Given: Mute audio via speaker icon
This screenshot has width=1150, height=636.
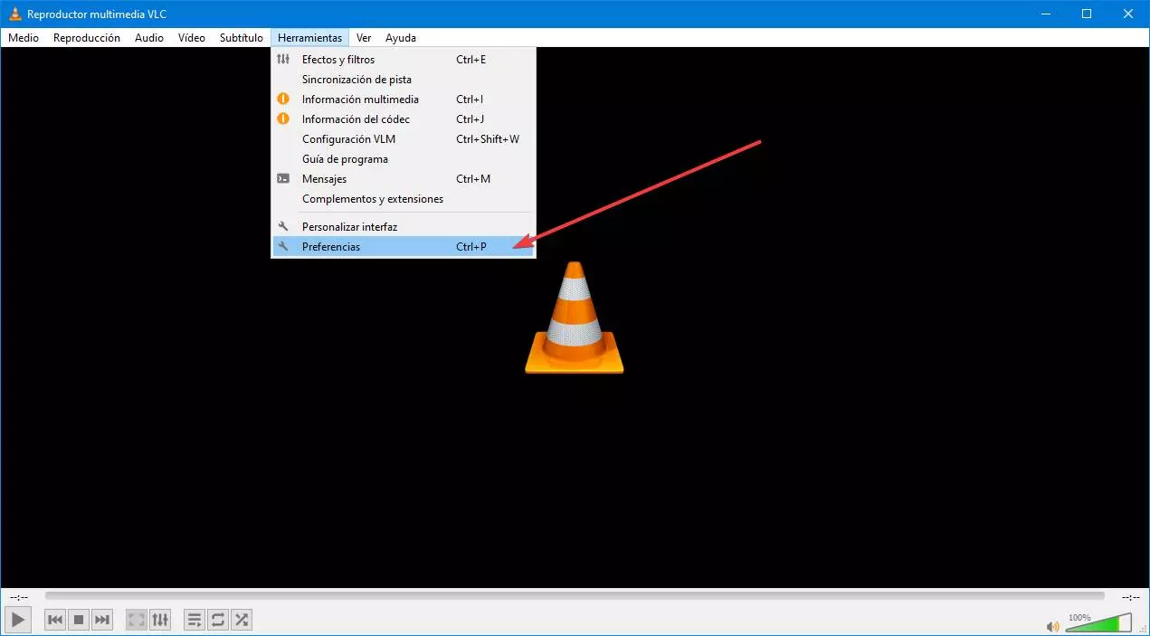Looking at the screenshot, I should coord(1052,625).
